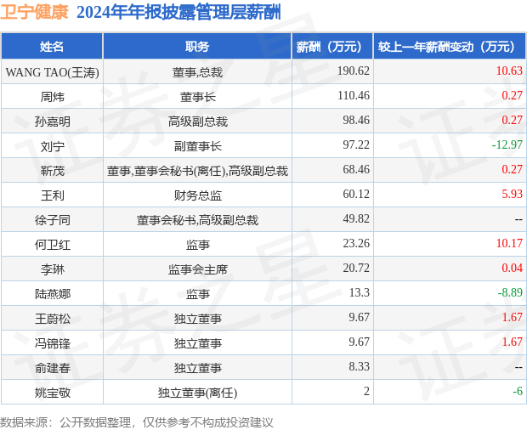Click the 卫宁健康 title text
527x430 pixels.
(x=34, y=12)
